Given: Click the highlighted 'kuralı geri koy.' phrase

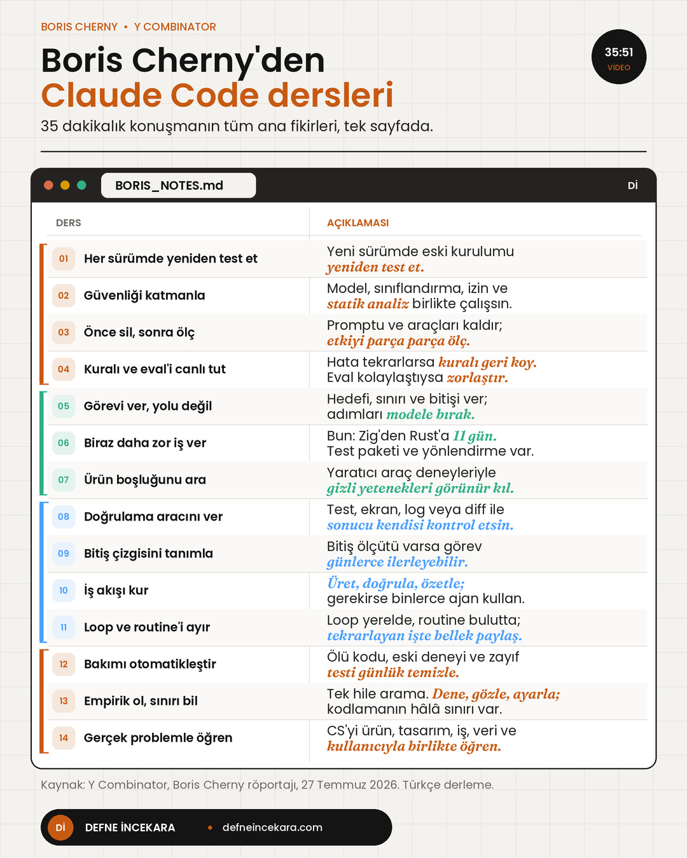Looking at the screenshot, I should point(487,363).
